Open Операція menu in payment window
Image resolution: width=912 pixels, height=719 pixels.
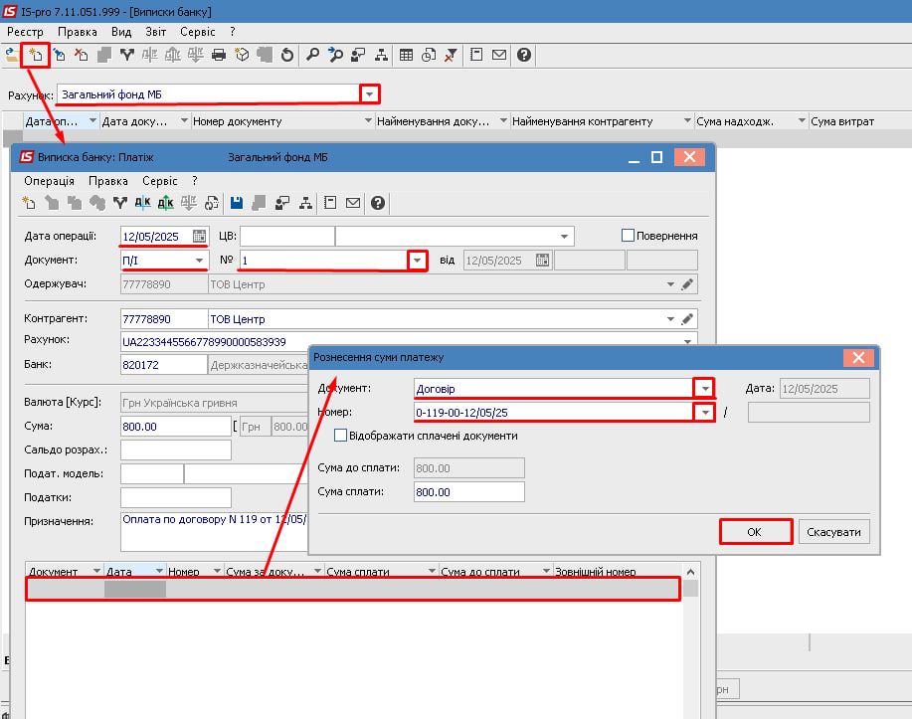tap(50, 181)
